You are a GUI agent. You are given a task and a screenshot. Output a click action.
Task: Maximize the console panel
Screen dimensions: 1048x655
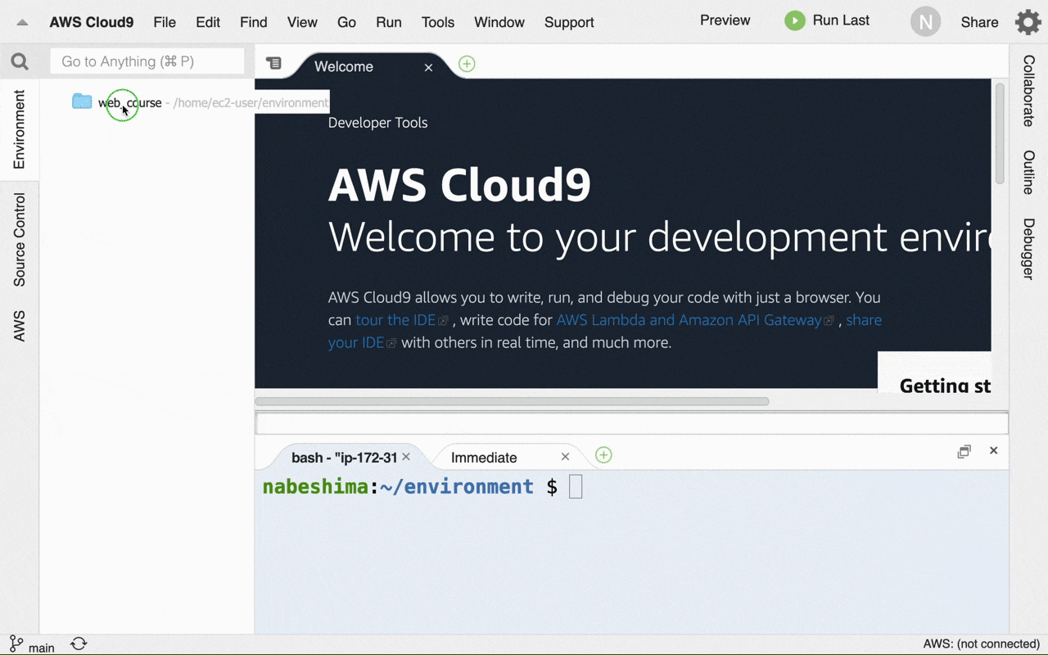pyautogui.click(x=964, y=451)
